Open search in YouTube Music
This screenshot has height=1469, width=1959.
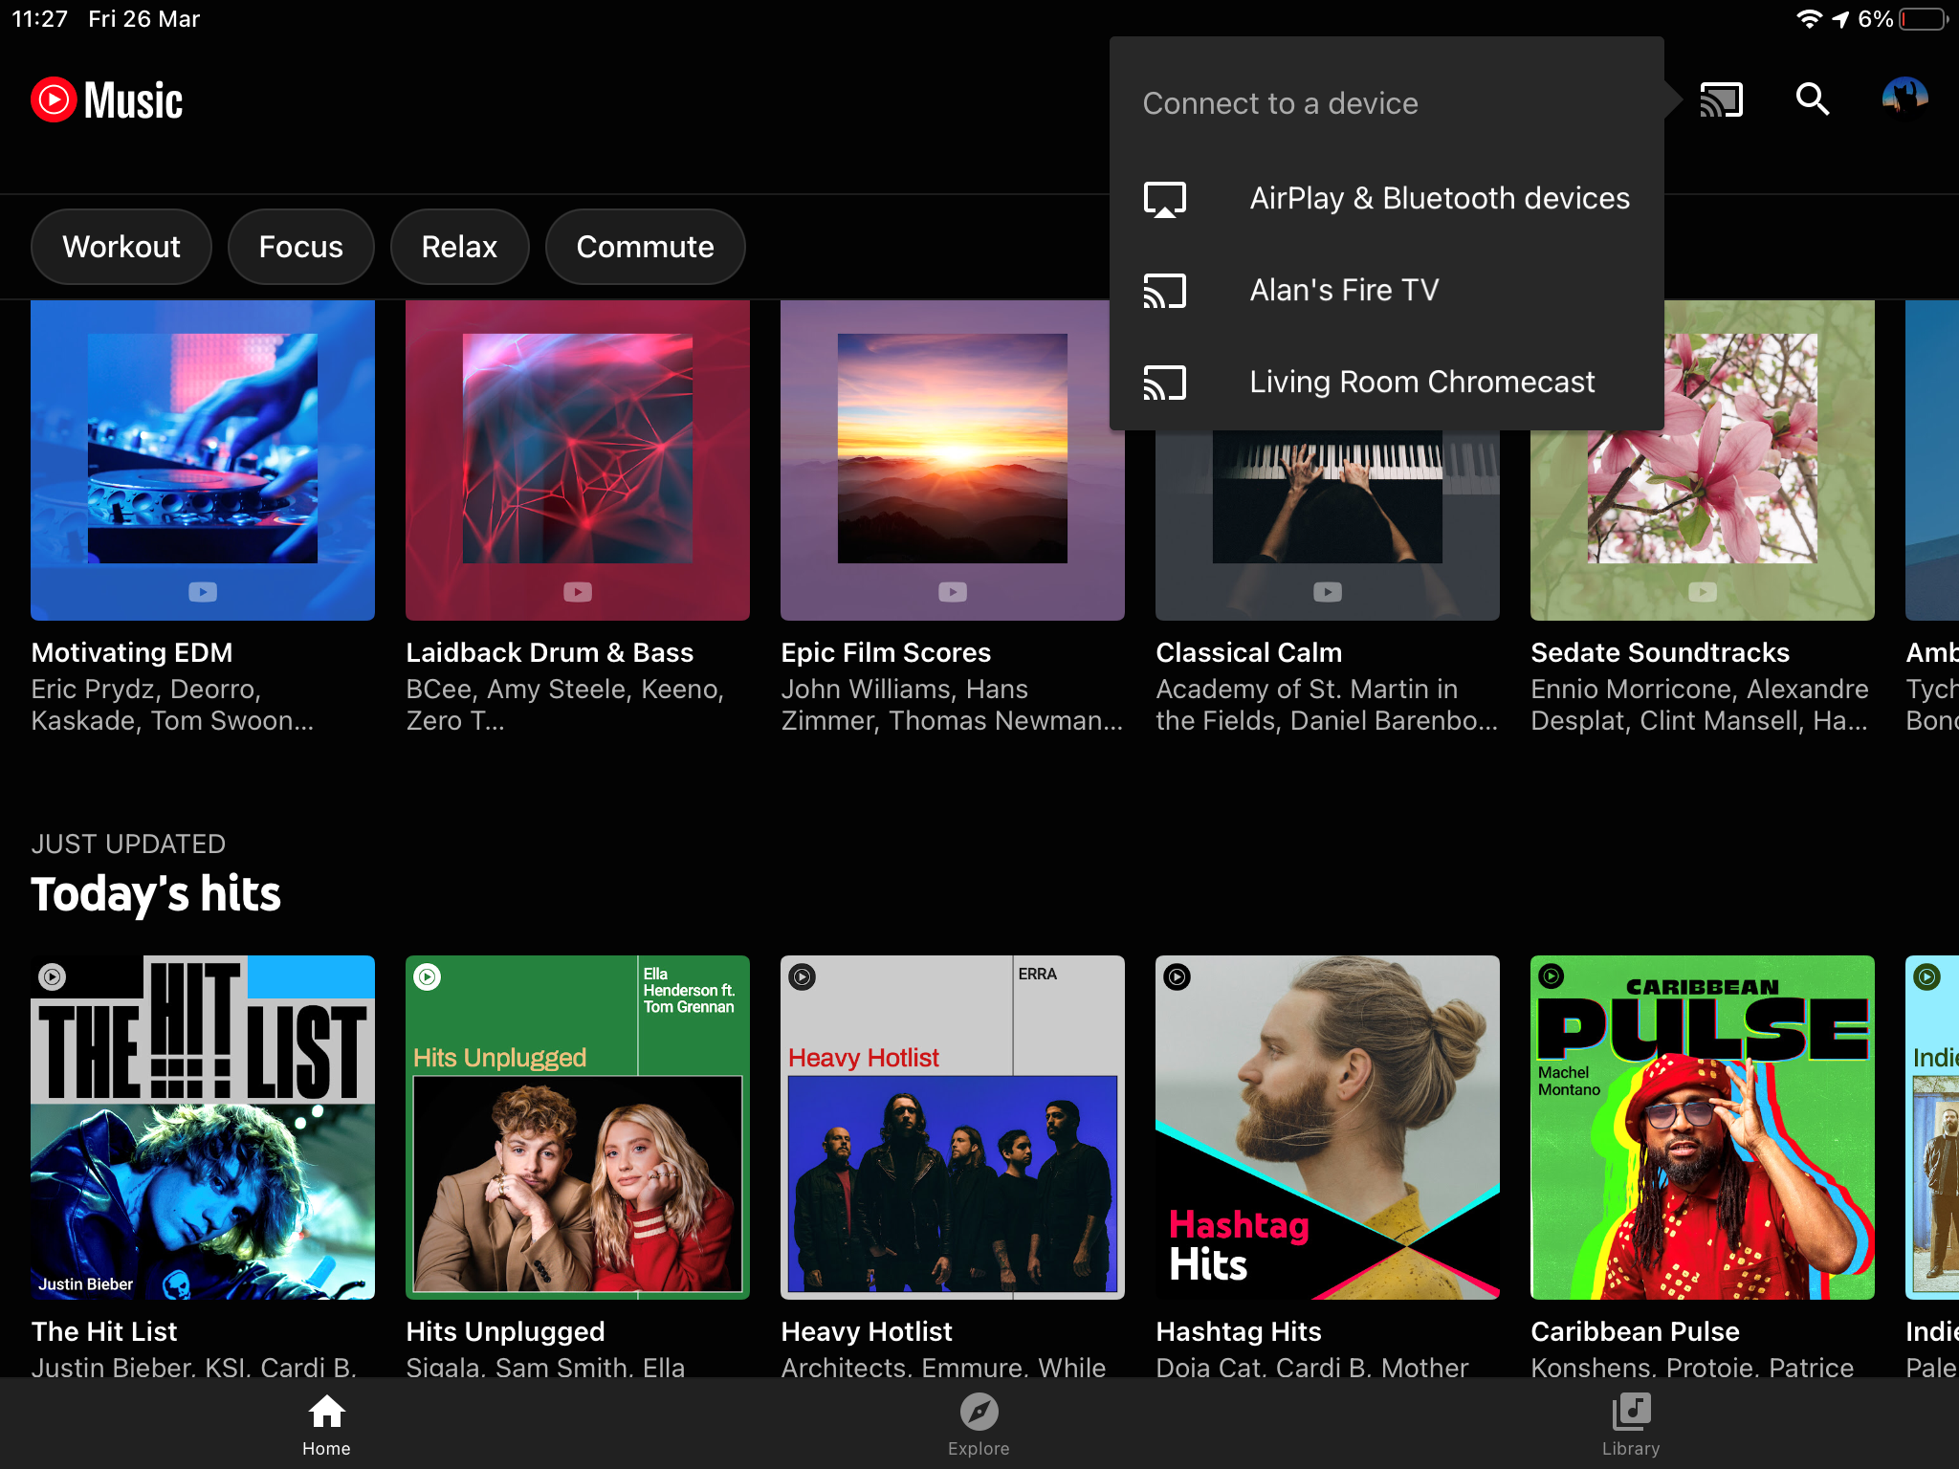[1812, 99]
